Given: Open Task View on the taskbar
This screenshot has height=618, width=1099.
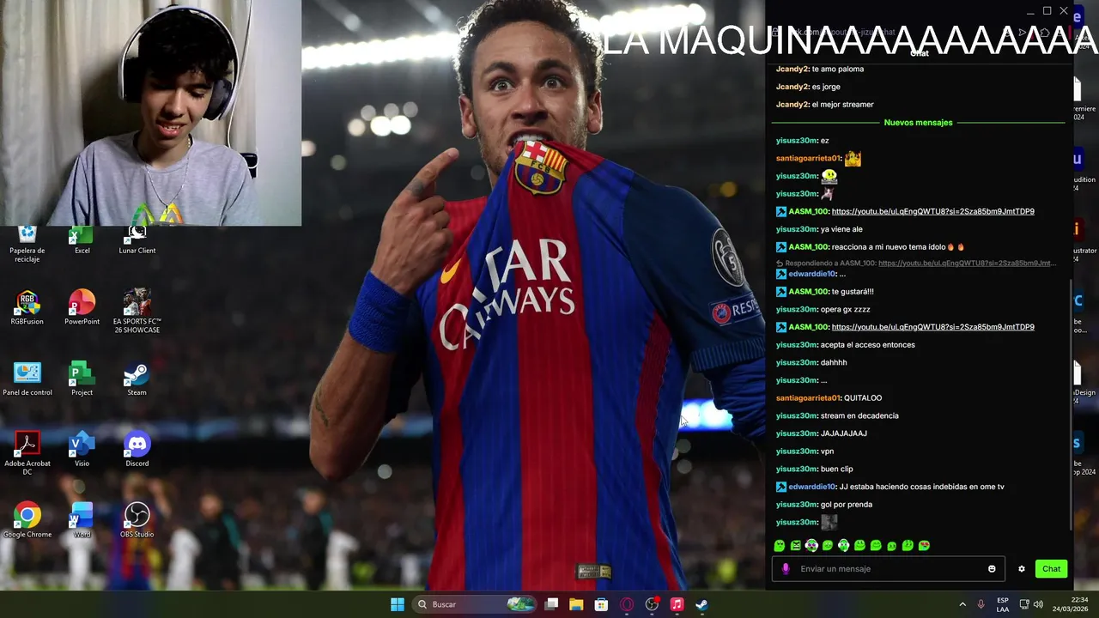Looking at the screenshot, I should [552, 604].
